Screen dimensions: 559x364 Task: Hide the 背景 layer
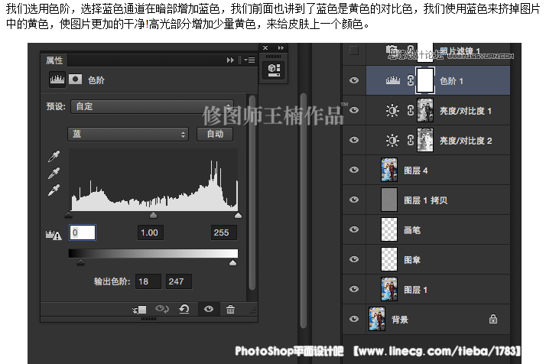[353, 319]
